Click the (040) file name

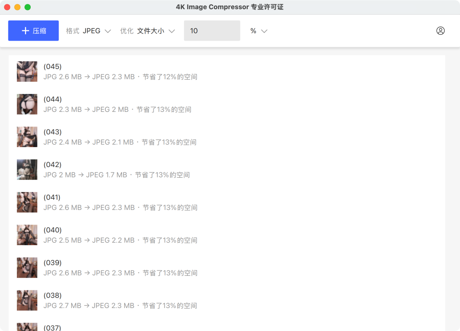coord(53,230)
